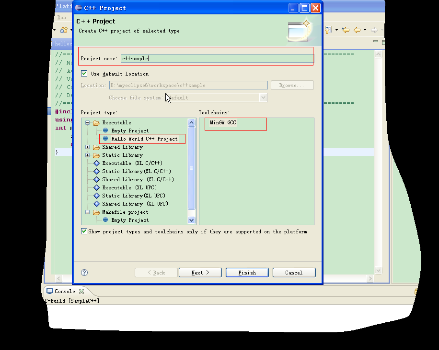Open the wizard help icon
This screenshot has width=439, height=350.
[x=84, y=273]
